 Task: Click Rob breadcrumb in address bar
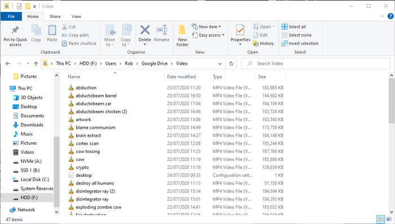(x=129, y=64)
